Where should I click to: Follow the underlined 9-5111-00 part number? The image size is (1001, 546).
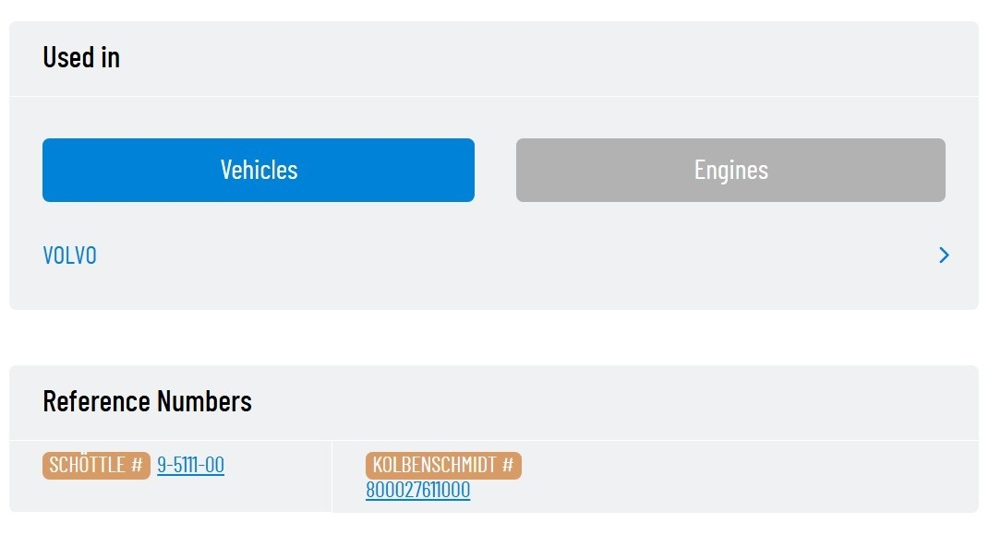pos(191,465)
